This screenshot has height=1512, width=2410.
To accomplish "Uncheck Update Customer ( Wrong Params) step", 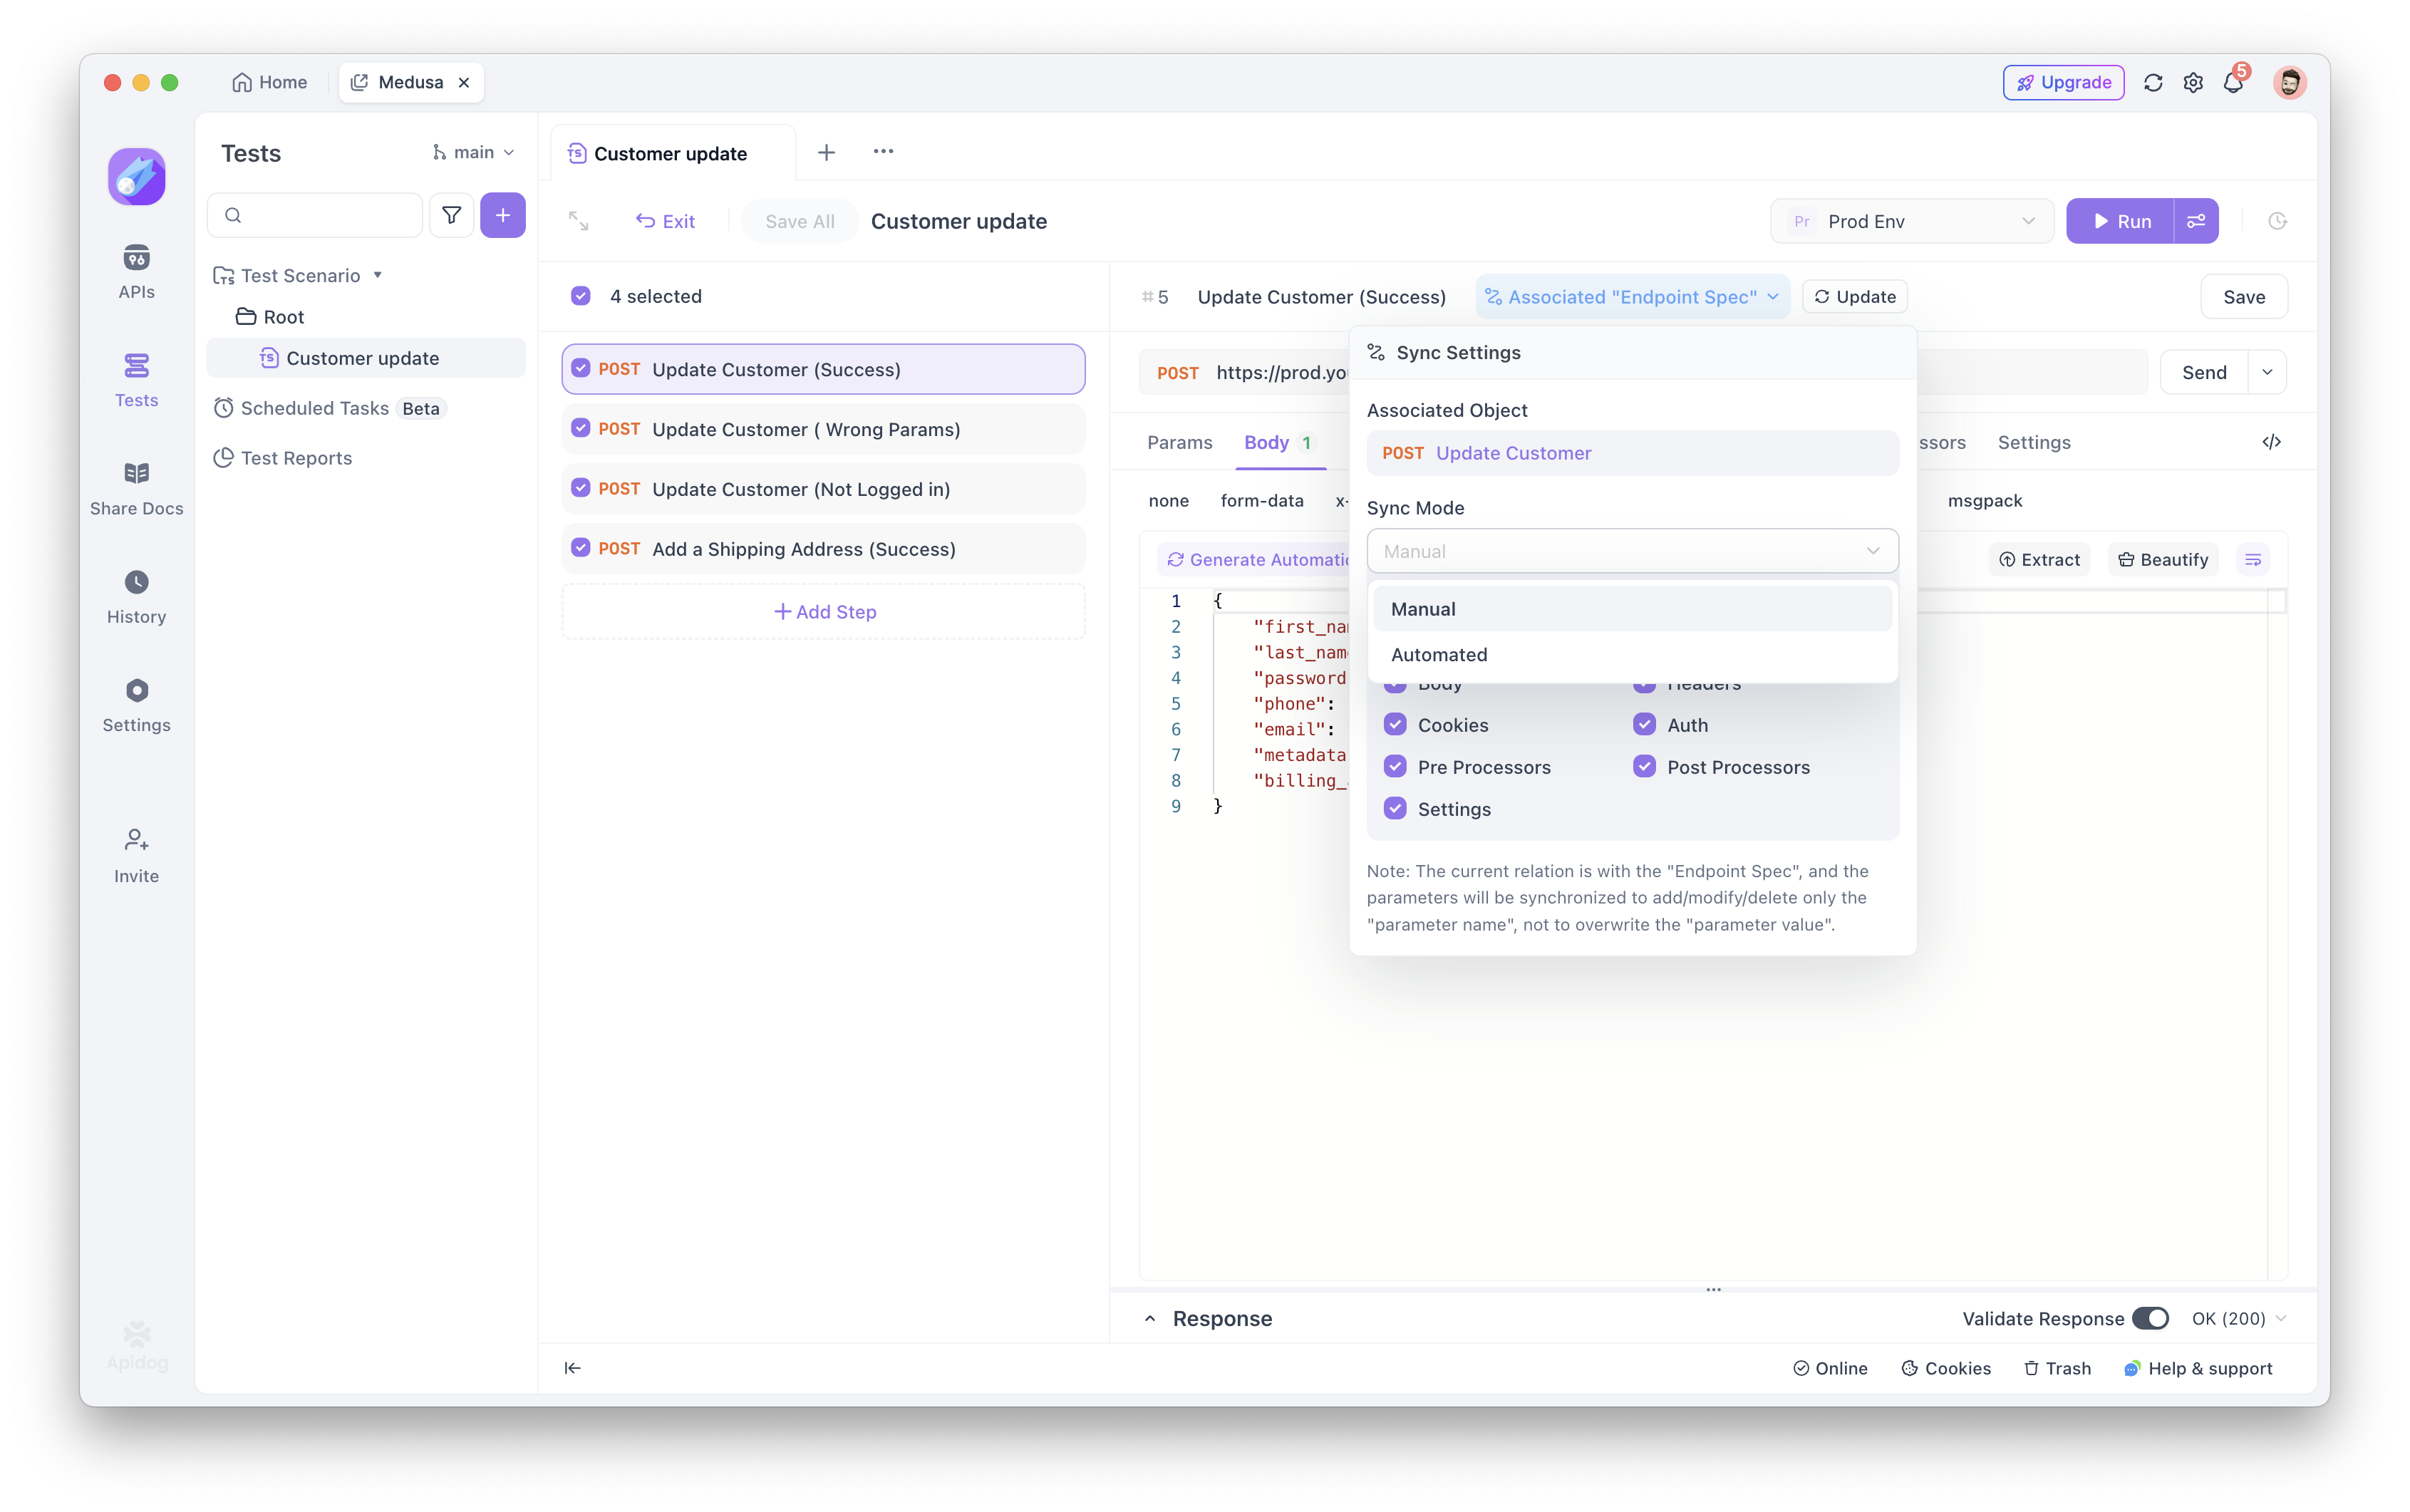I will pos(581,428).
